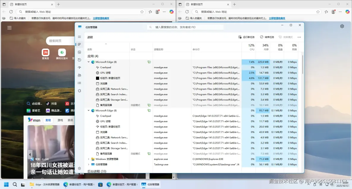Image resolution: width=352 pixels, height=189 pixels.
Task: Open the Task Manager navigation hamburger menu
Action: click(79, 37)
